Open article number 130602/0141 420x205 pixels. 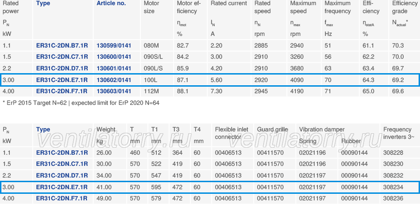click(114, 80)
